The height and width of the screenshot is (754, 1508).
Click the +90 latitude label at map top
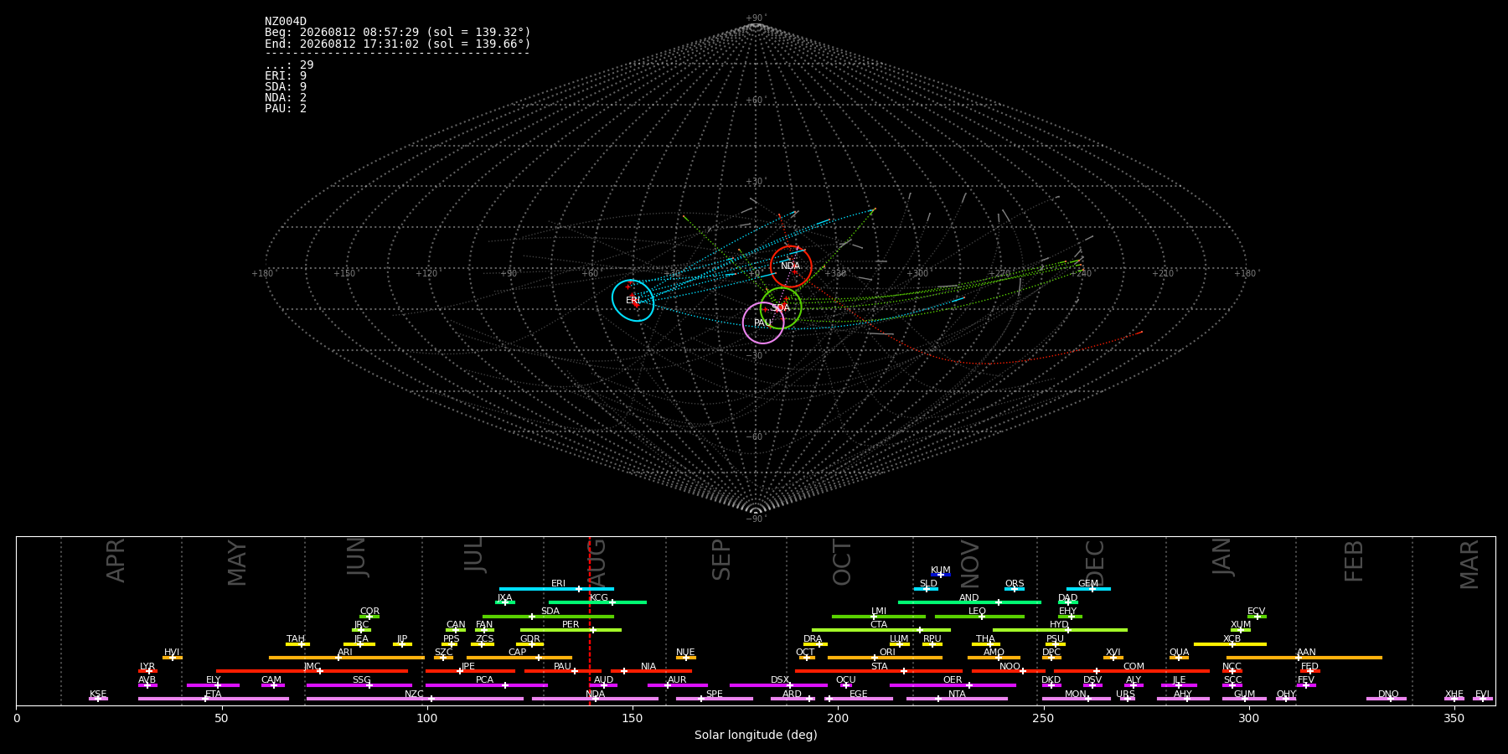point(756,18)
